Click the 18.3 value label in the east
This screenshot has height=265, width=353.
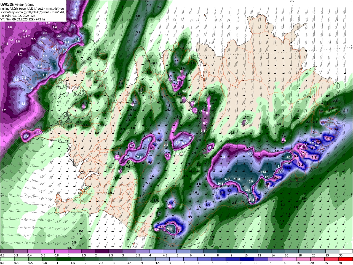313,157
